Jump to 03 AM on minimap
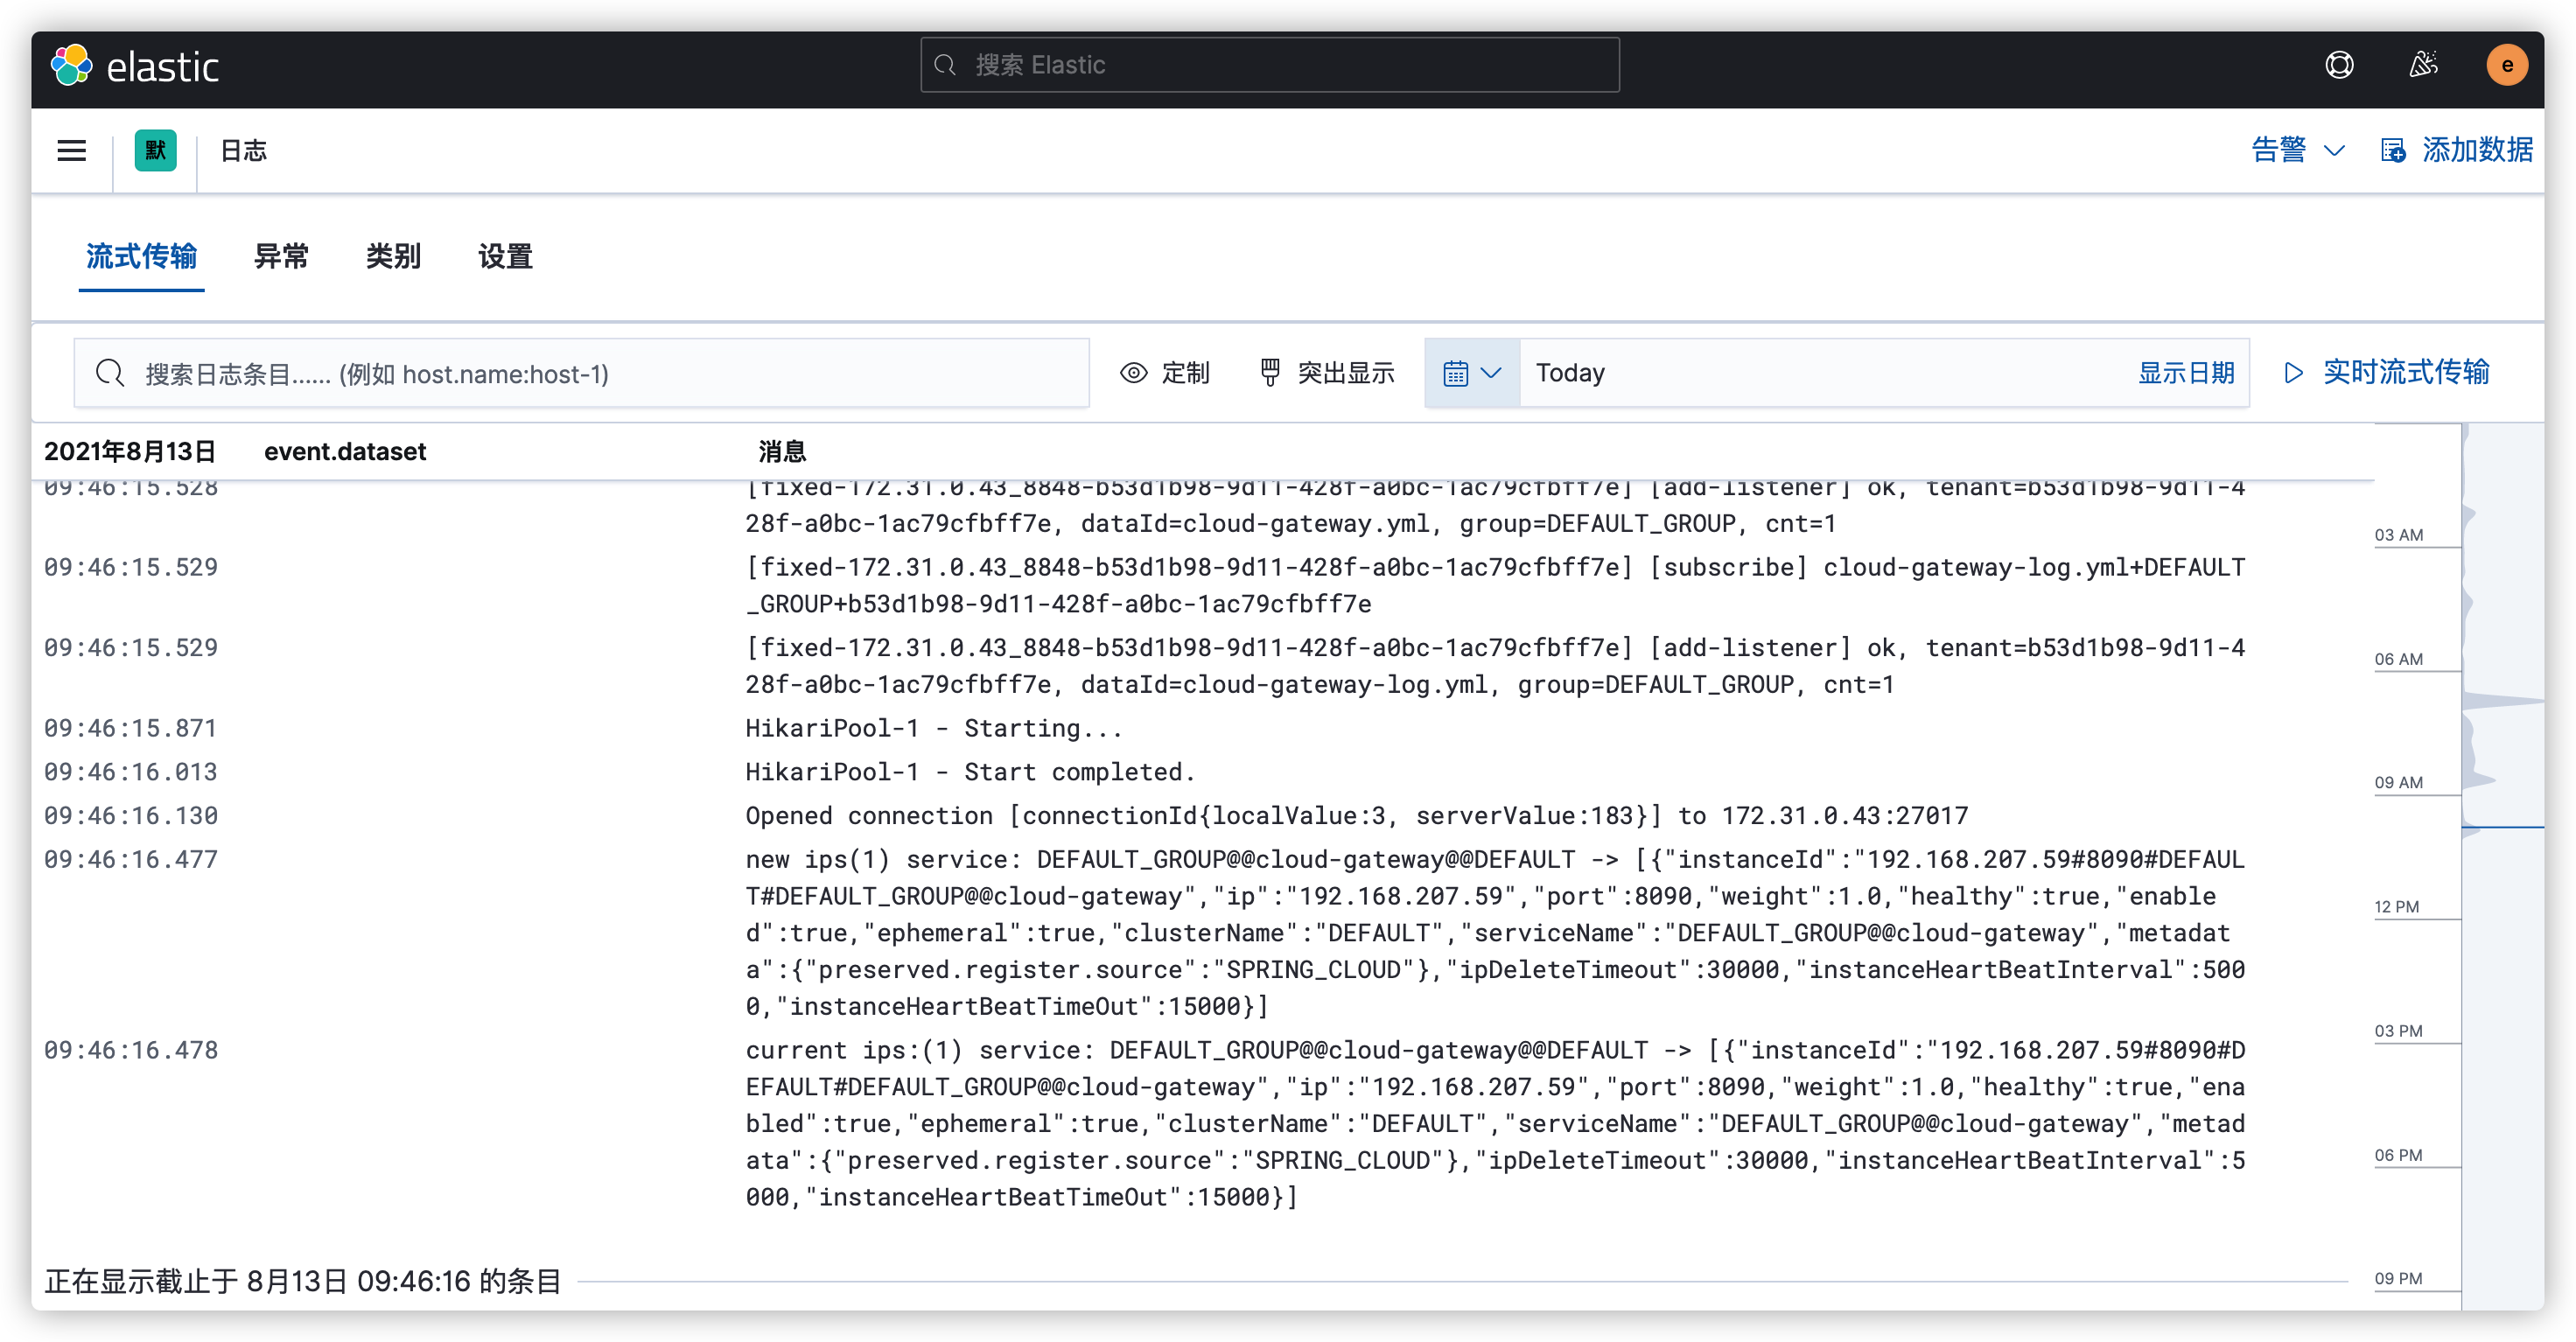This screenshot has width=2576, height=1342. (2398, 535)
